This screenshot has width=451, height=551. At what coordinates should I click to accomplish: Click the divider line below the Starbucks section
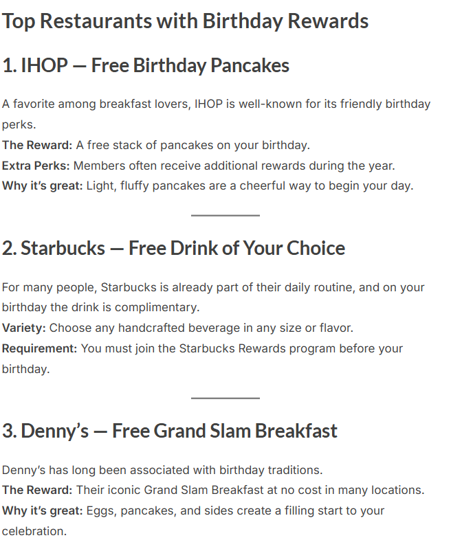tap(225, 398)
